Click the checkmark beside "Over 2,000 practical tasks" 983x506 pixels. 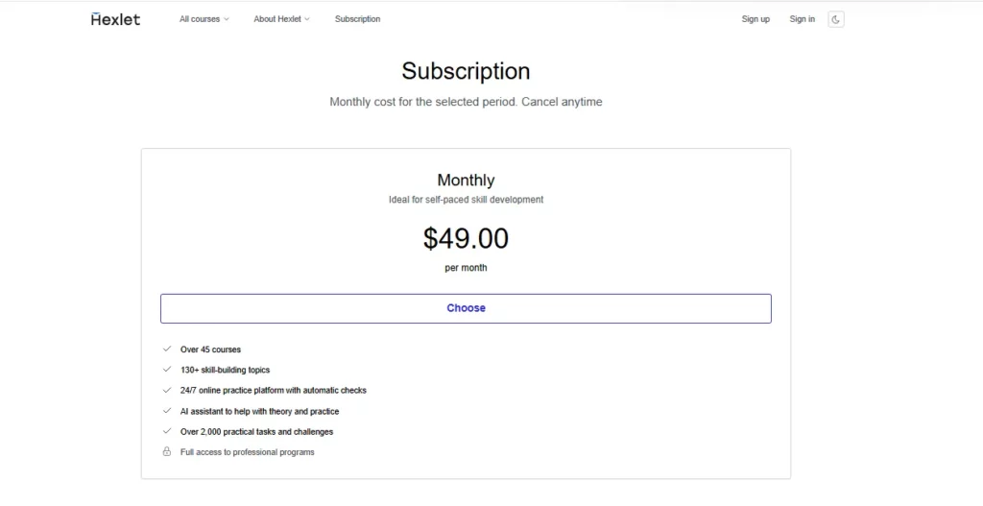167,432
